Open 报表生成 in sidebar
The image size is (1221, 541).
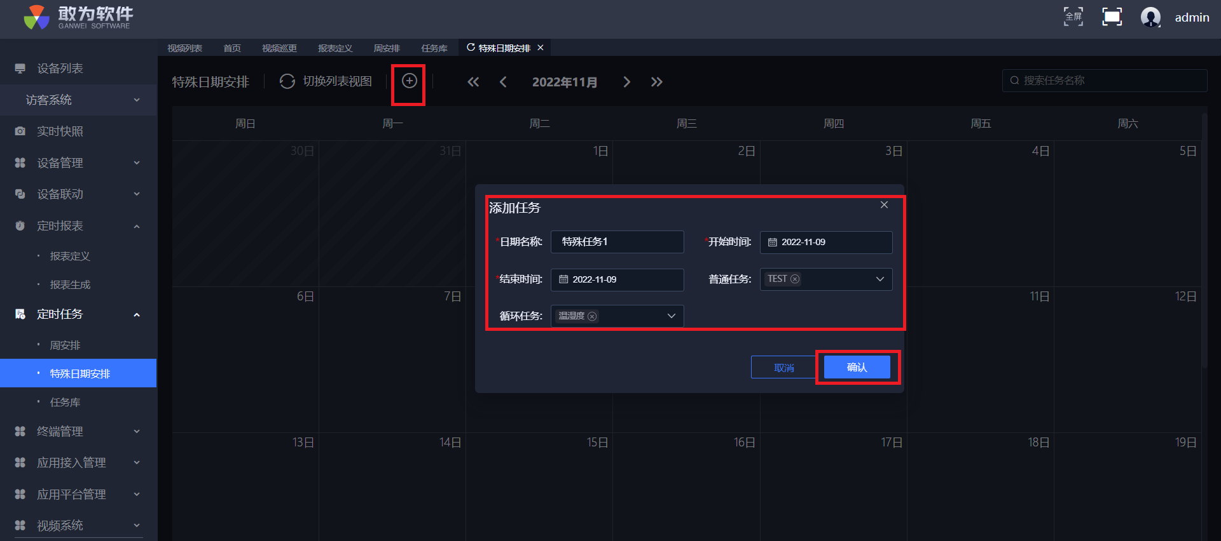[x=70, y=285]
